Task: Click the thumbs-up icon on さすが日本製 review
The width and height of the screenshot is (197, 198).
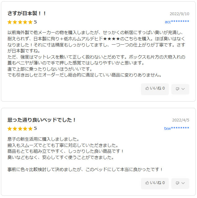Action: (x=147, y=89)
